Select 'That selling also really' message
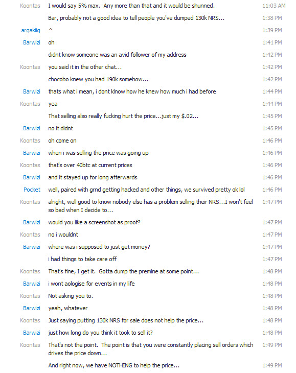This screenshot has height=373, width=296. click(x=123, y=116)
